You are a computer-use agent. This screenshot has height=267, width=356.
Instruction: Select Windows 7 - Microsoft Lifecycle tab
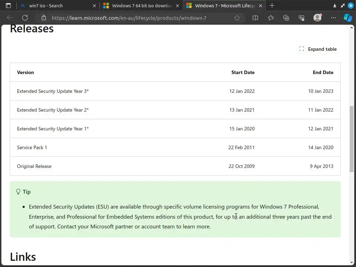[224, 6]
